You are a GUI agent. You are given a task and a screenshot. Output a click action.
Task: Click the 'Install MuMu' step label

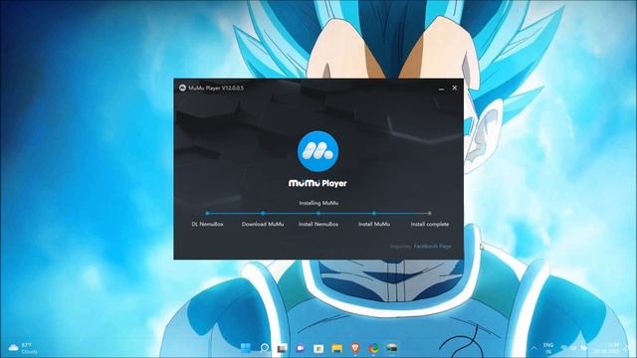point(374,224)
